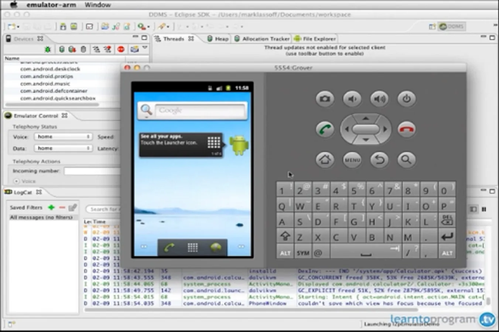Click the emulator search hardware button

click(x=406, y=160)
